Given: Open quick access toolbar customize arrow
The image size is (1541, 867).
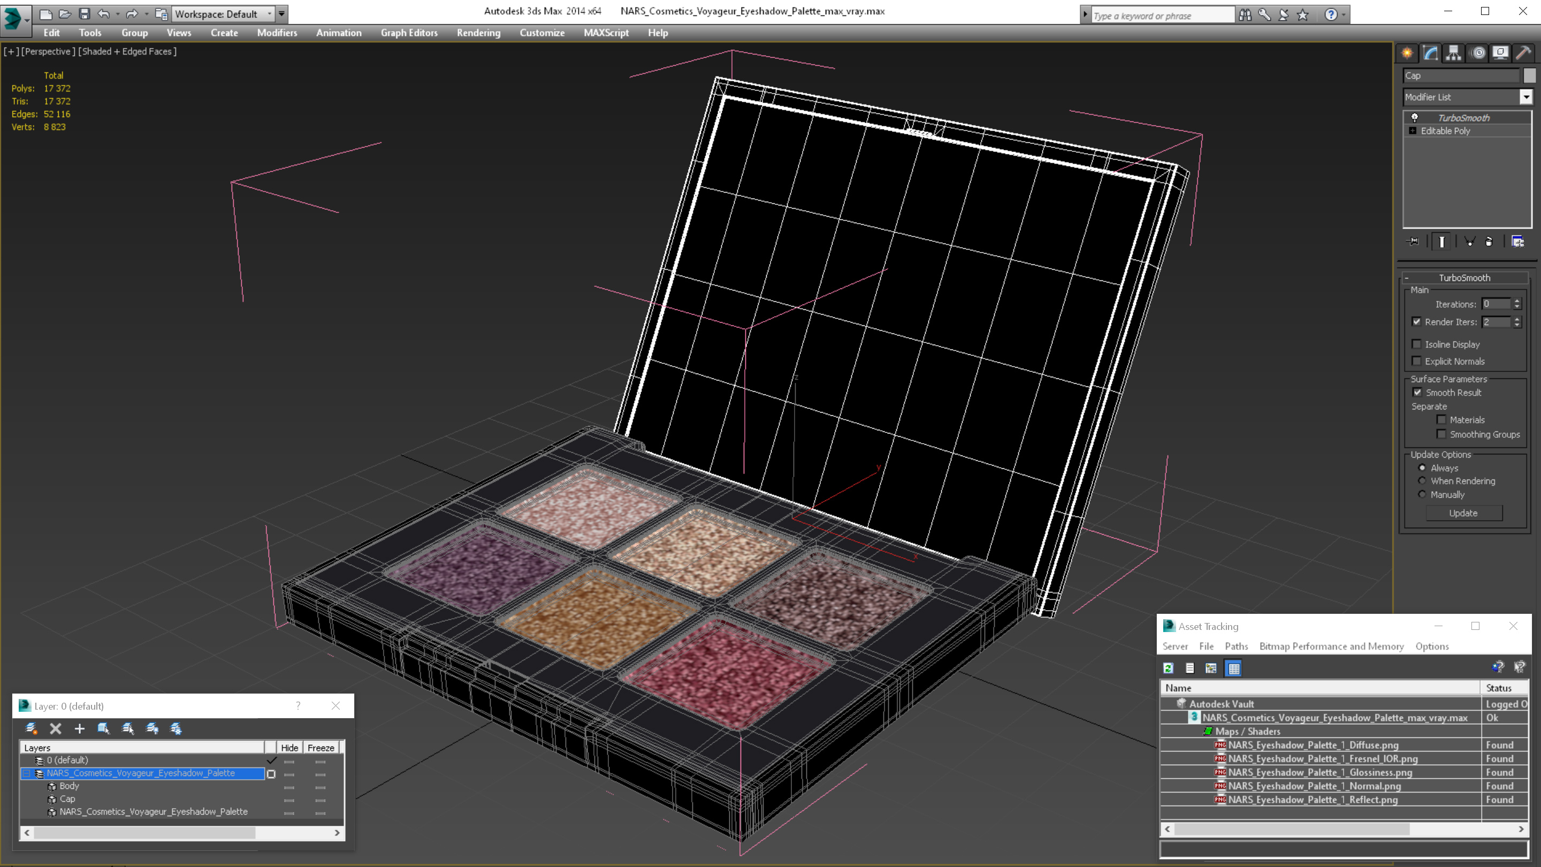Looking at the screenshot, I should pos(282,14).
